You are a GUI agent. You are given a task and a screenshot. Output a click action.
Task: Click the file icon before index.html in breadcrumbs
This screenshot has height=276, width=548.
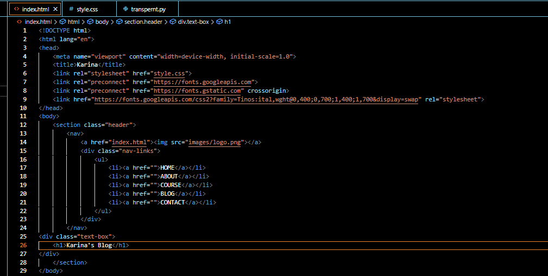20,22
